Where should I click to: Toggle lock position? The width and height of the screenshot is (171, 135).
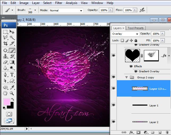point(131,40)
